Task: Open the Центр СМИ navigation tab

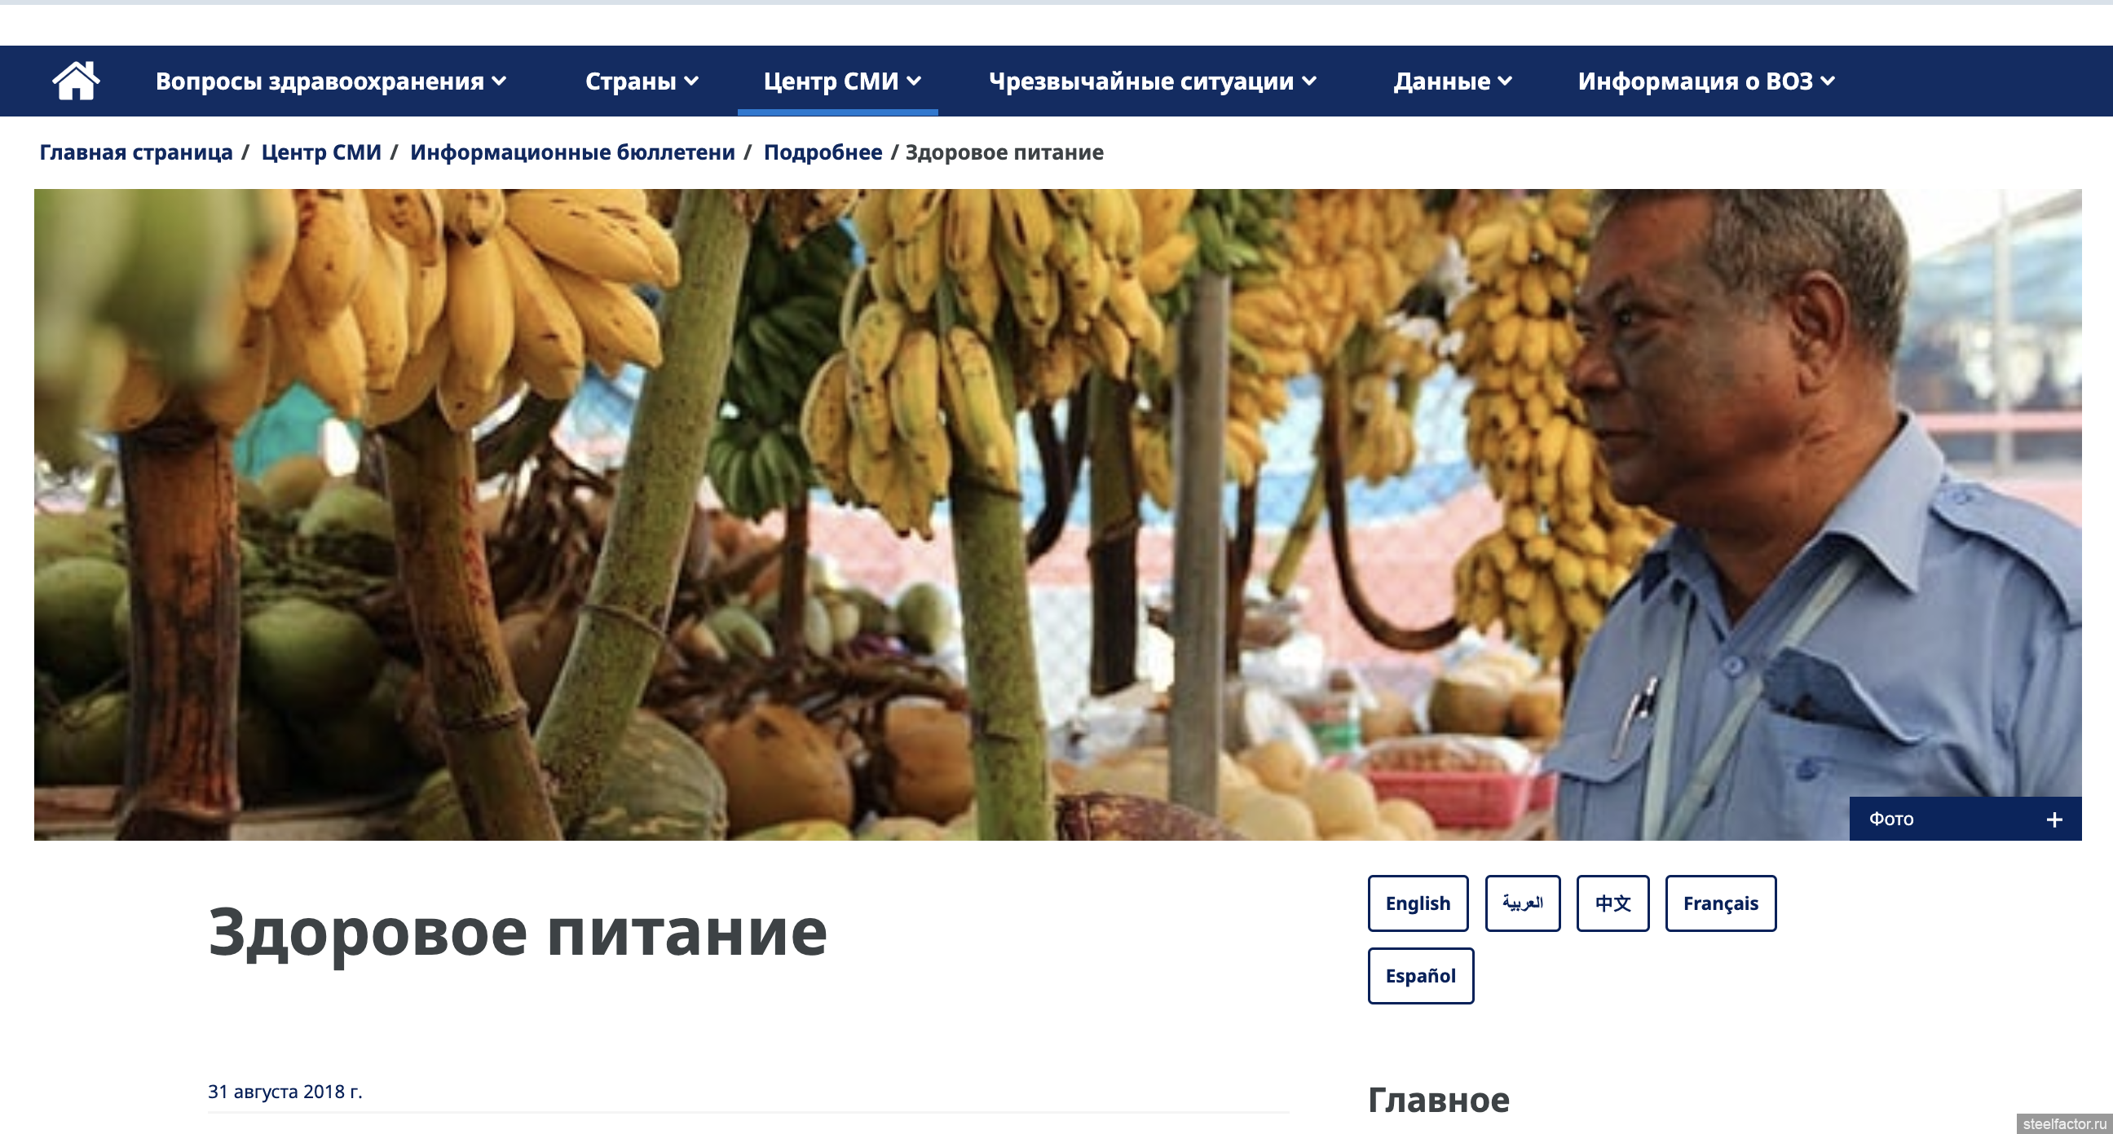Action: 842,81
